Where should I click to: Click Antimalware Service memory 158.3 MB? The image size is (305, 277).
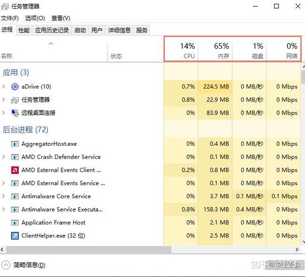pos(216,209)
